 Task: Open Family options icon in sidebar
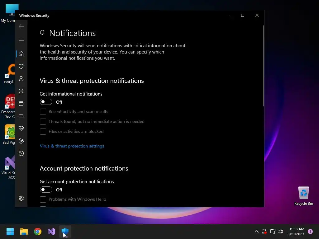[21, 141]
